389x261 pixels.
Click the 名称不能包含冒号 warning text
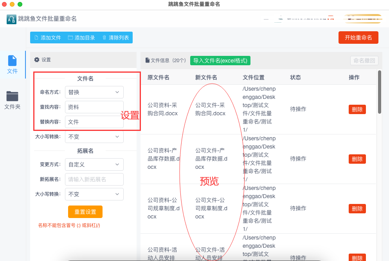point(69,225)
